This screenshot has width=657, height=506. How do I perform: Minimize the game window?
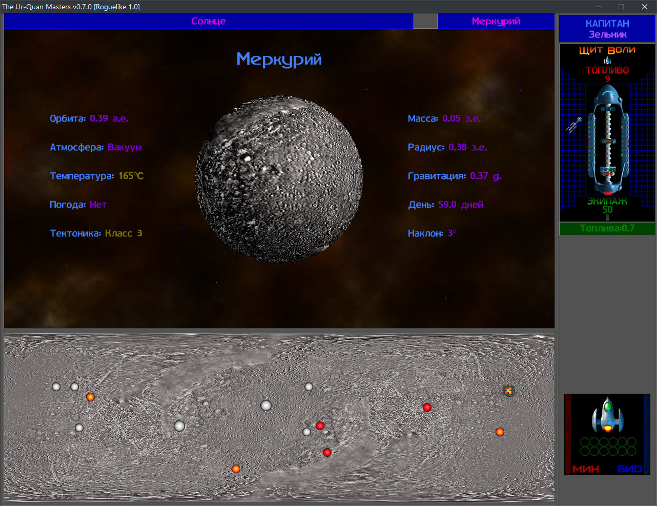pyautogui.click(x=598, y=7)
